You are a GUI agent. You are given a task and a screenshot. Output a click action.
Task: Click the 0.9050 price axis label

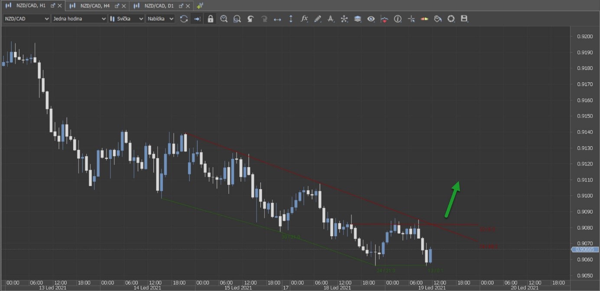[x=585, y=275]
